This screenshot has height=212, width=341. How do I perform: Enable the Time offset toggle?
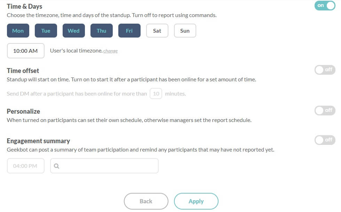pyautogui.click(x=325, y=70)
